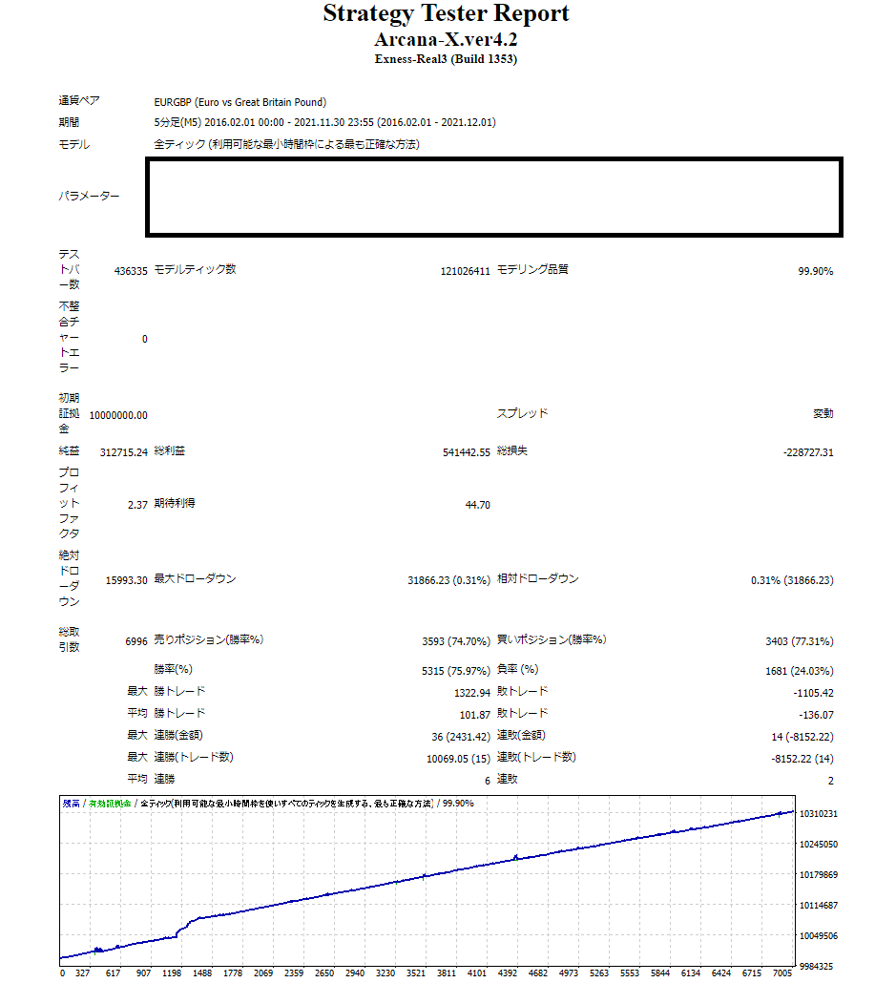Viewport: 875px width, 983px height.
Task: Click chart axis value "10179869"
Action: (x=819, y=874)
